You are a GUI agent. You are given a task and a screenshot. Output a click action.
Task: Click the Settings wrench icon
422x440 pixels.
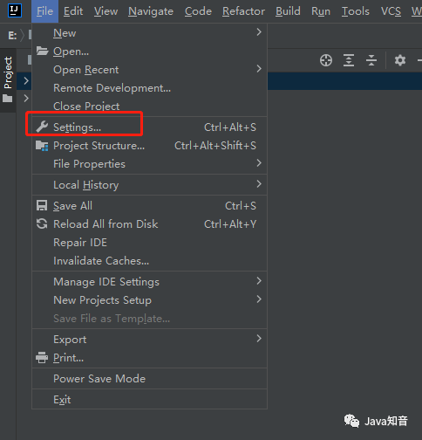pos(42,127)
